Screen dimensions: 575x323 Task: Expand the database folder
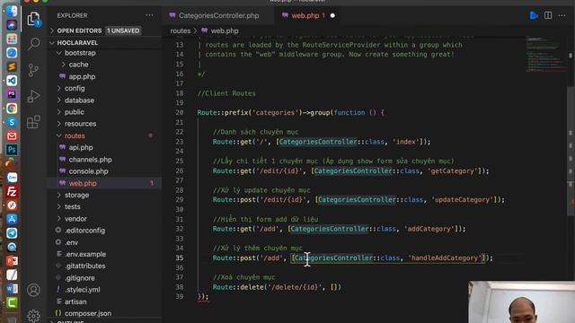tap(79, 100)
